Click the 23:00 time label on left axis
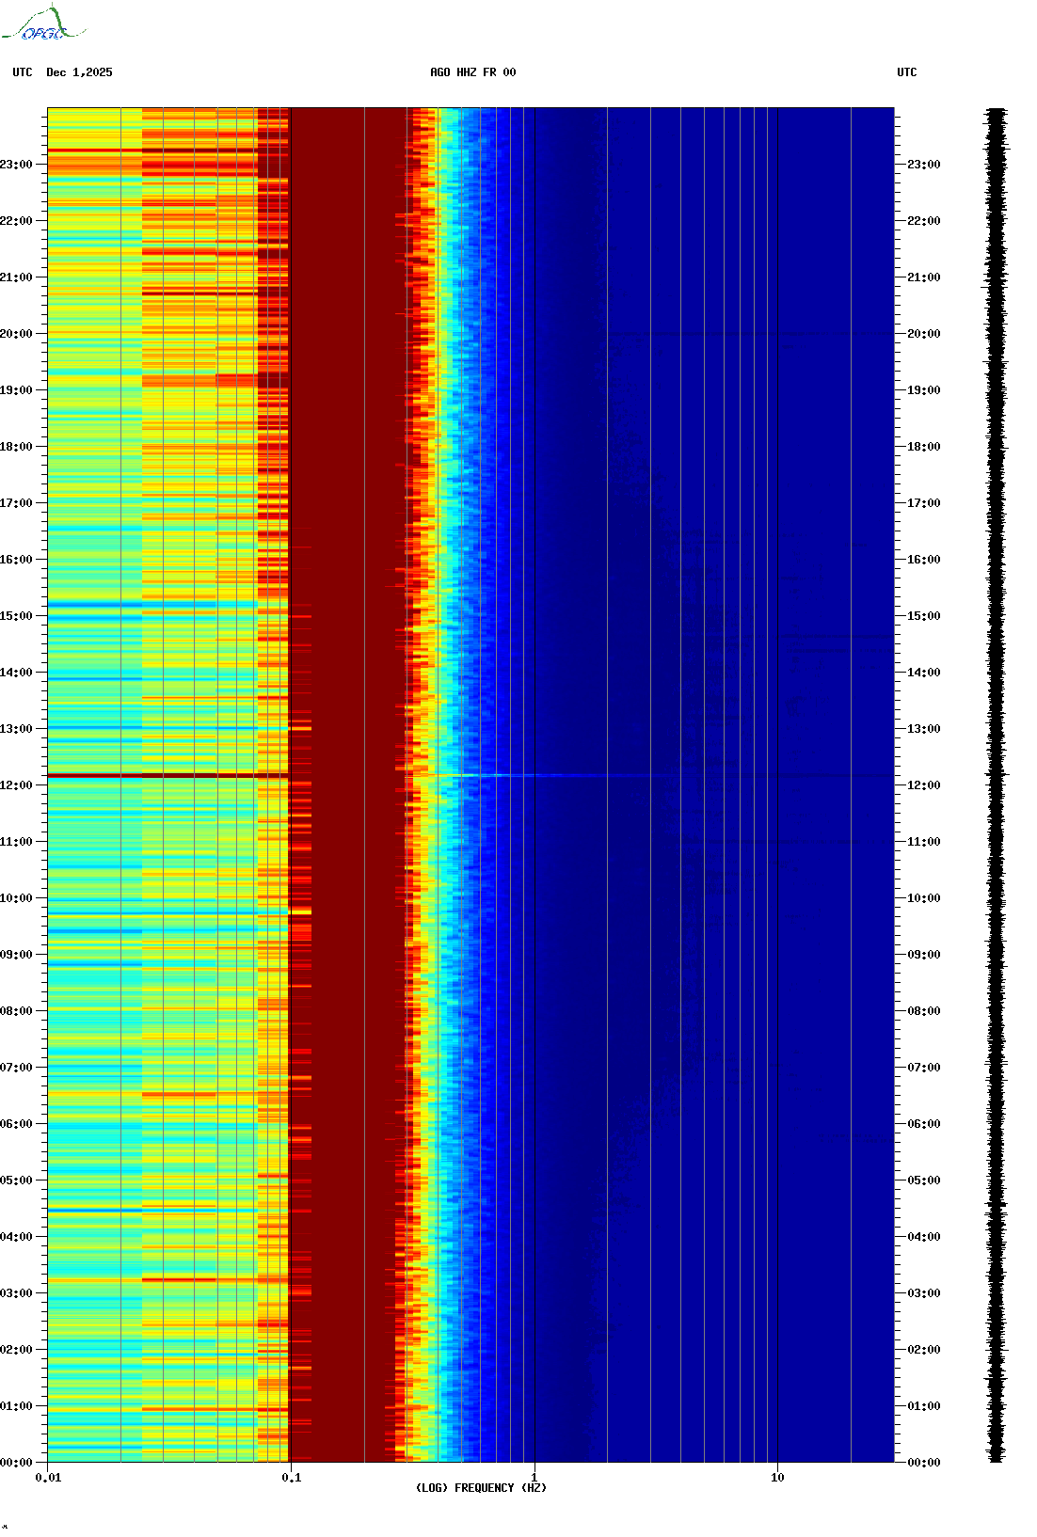 pyautogui.click(x=16, y=165)
